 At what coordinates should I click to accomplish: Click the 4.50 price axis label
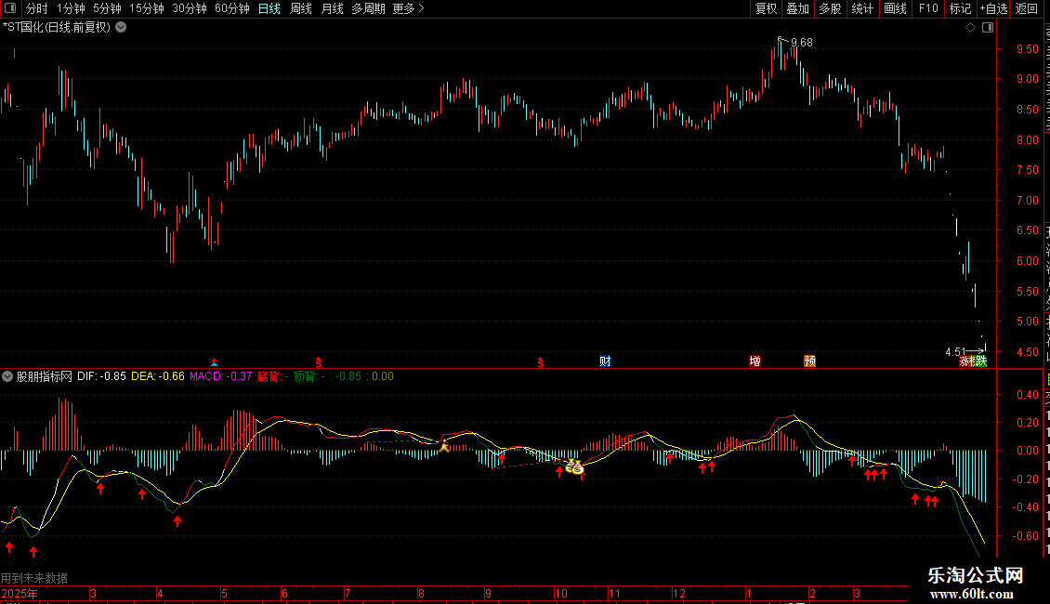(1027, 351)
